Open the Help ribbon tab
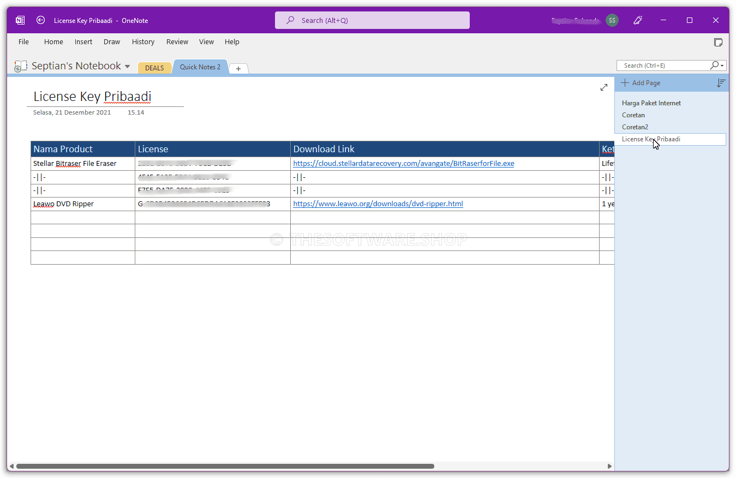 click(x=232, y=41)
